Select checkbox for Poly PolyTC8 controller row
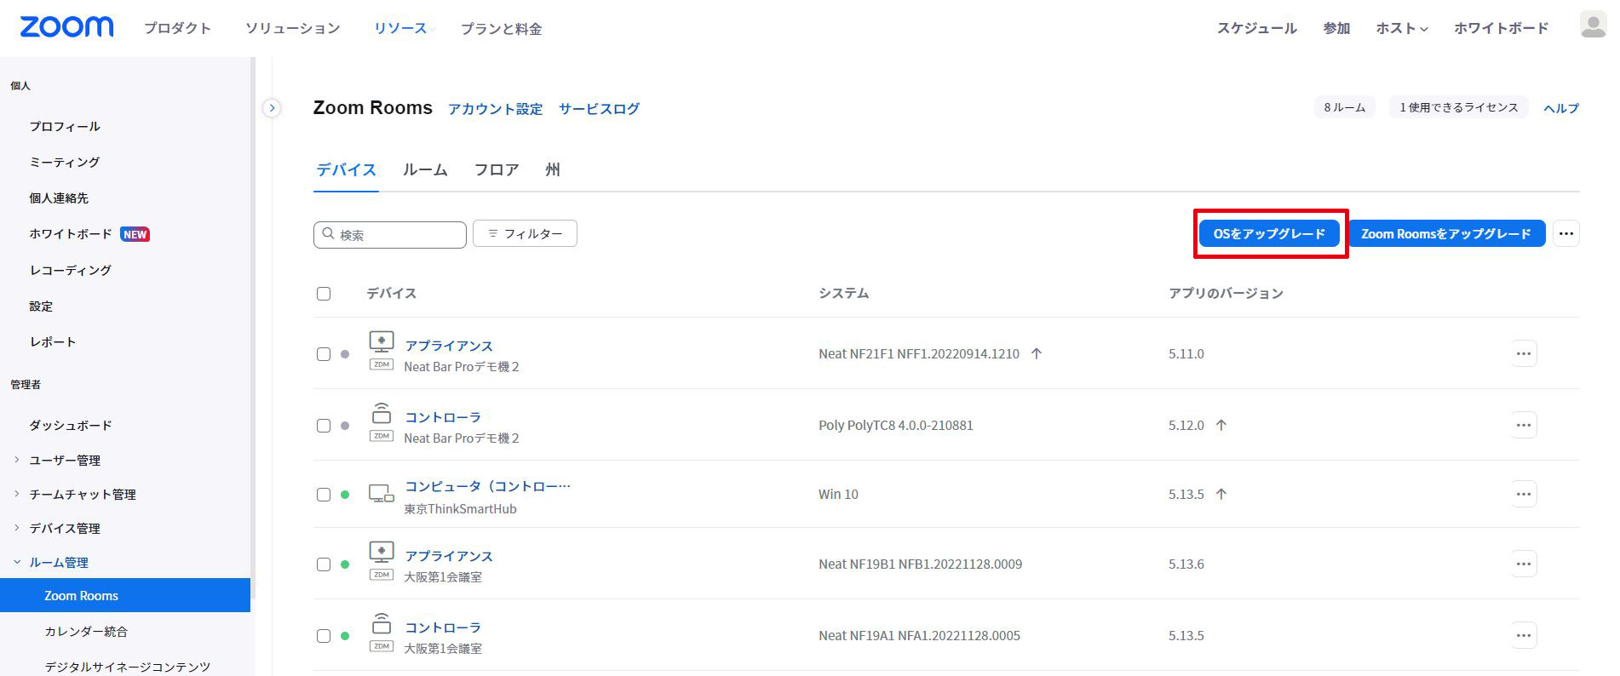1620x676 pixels. click(324, 426)
